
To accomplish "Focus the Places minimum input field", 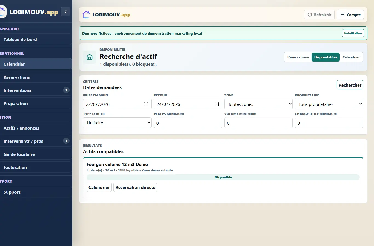I will [x=188, y=123].
